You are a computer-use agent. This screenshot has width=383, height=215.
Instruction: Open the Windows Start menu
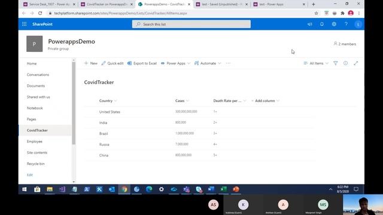(x=25, y=189)
